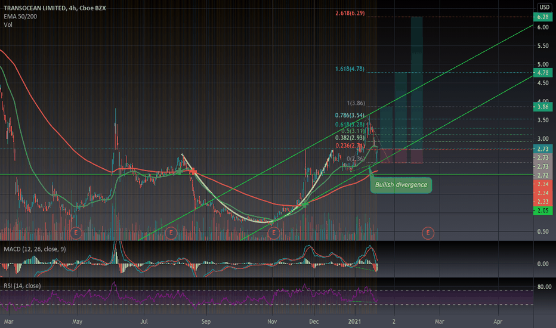Click the EMA 50/200 indicator label
Screen dimensions: 556x328
click(20, 16)
